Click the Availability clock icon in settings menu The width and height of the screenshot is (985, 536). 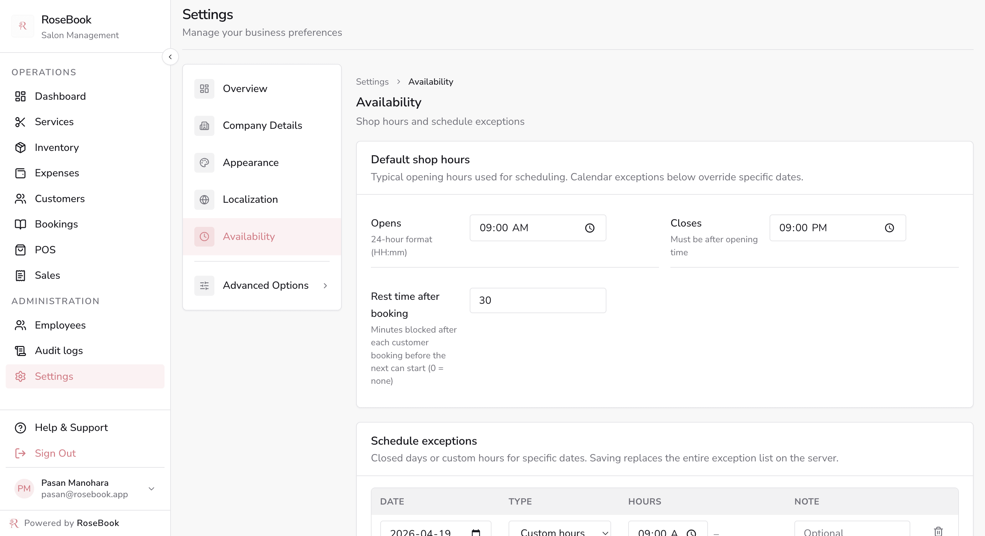(204, 237)
